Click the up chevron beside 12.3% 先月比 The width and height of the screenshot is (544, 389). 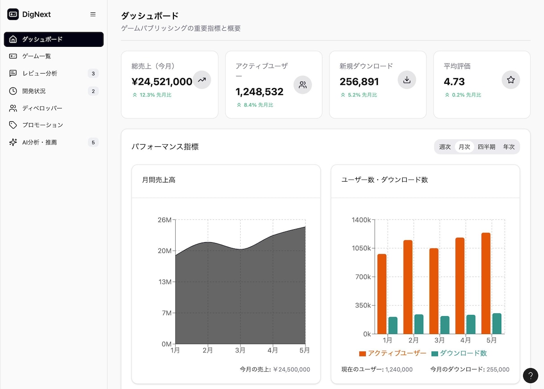135,95
